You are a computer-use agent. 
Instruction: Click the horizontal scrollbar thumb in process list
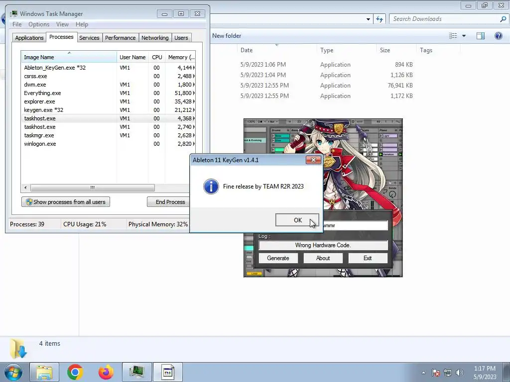92,188
